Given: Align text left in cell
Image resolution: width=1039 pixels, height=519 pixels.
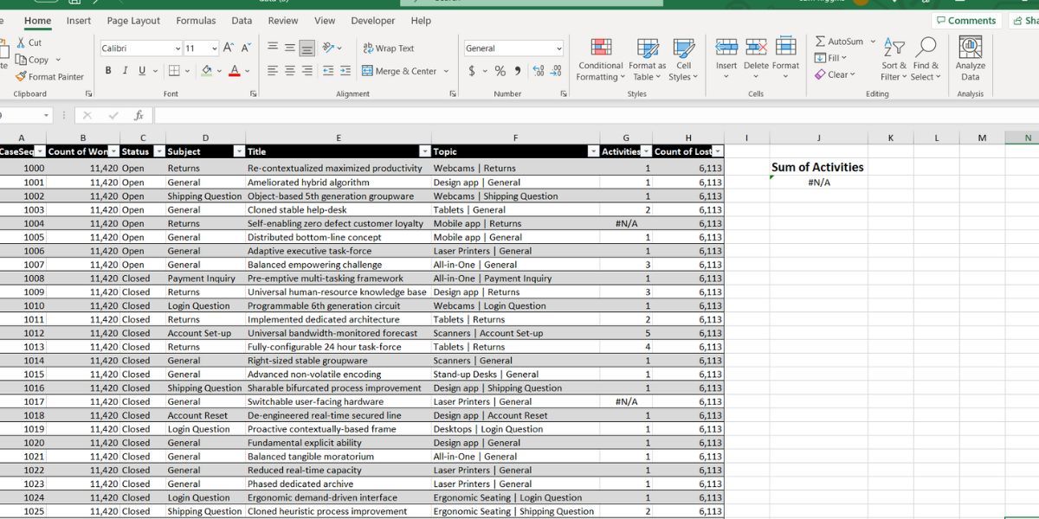Looking at the screenshot, I should (x=273, y=71).
